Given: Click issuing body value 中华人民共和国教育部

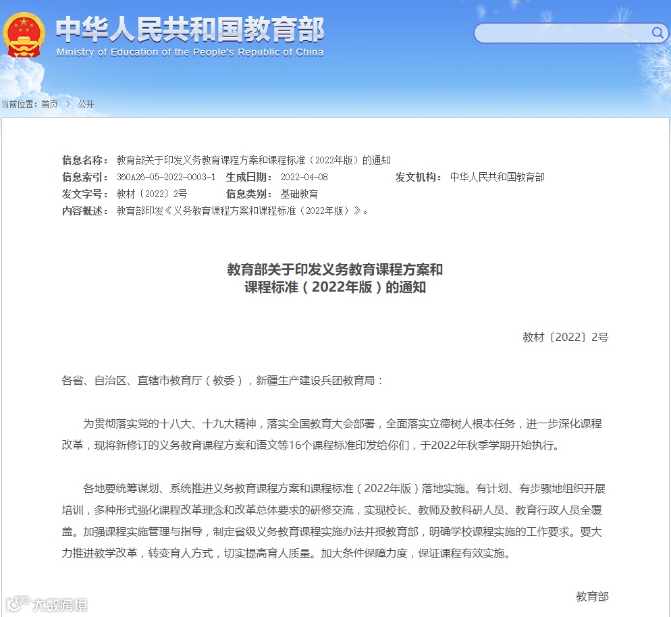Looking at the screenshot, I should tap(498, 177).
